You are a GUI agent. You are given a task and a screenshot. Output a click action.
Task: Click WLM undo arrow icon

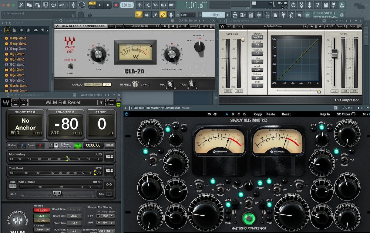tap(16, 100)
